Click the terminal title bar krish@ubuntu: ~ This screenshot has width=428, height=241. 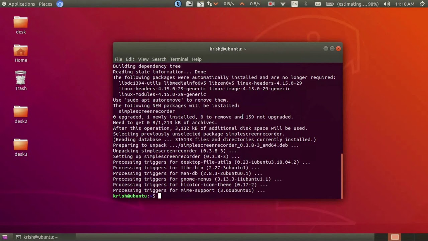click(228, 49)
